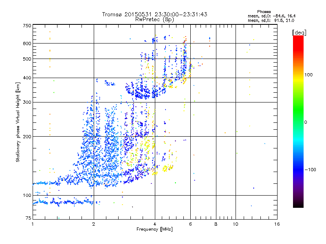
Task: Click the y-axis tick label '600'
Action: coord(27,44)
